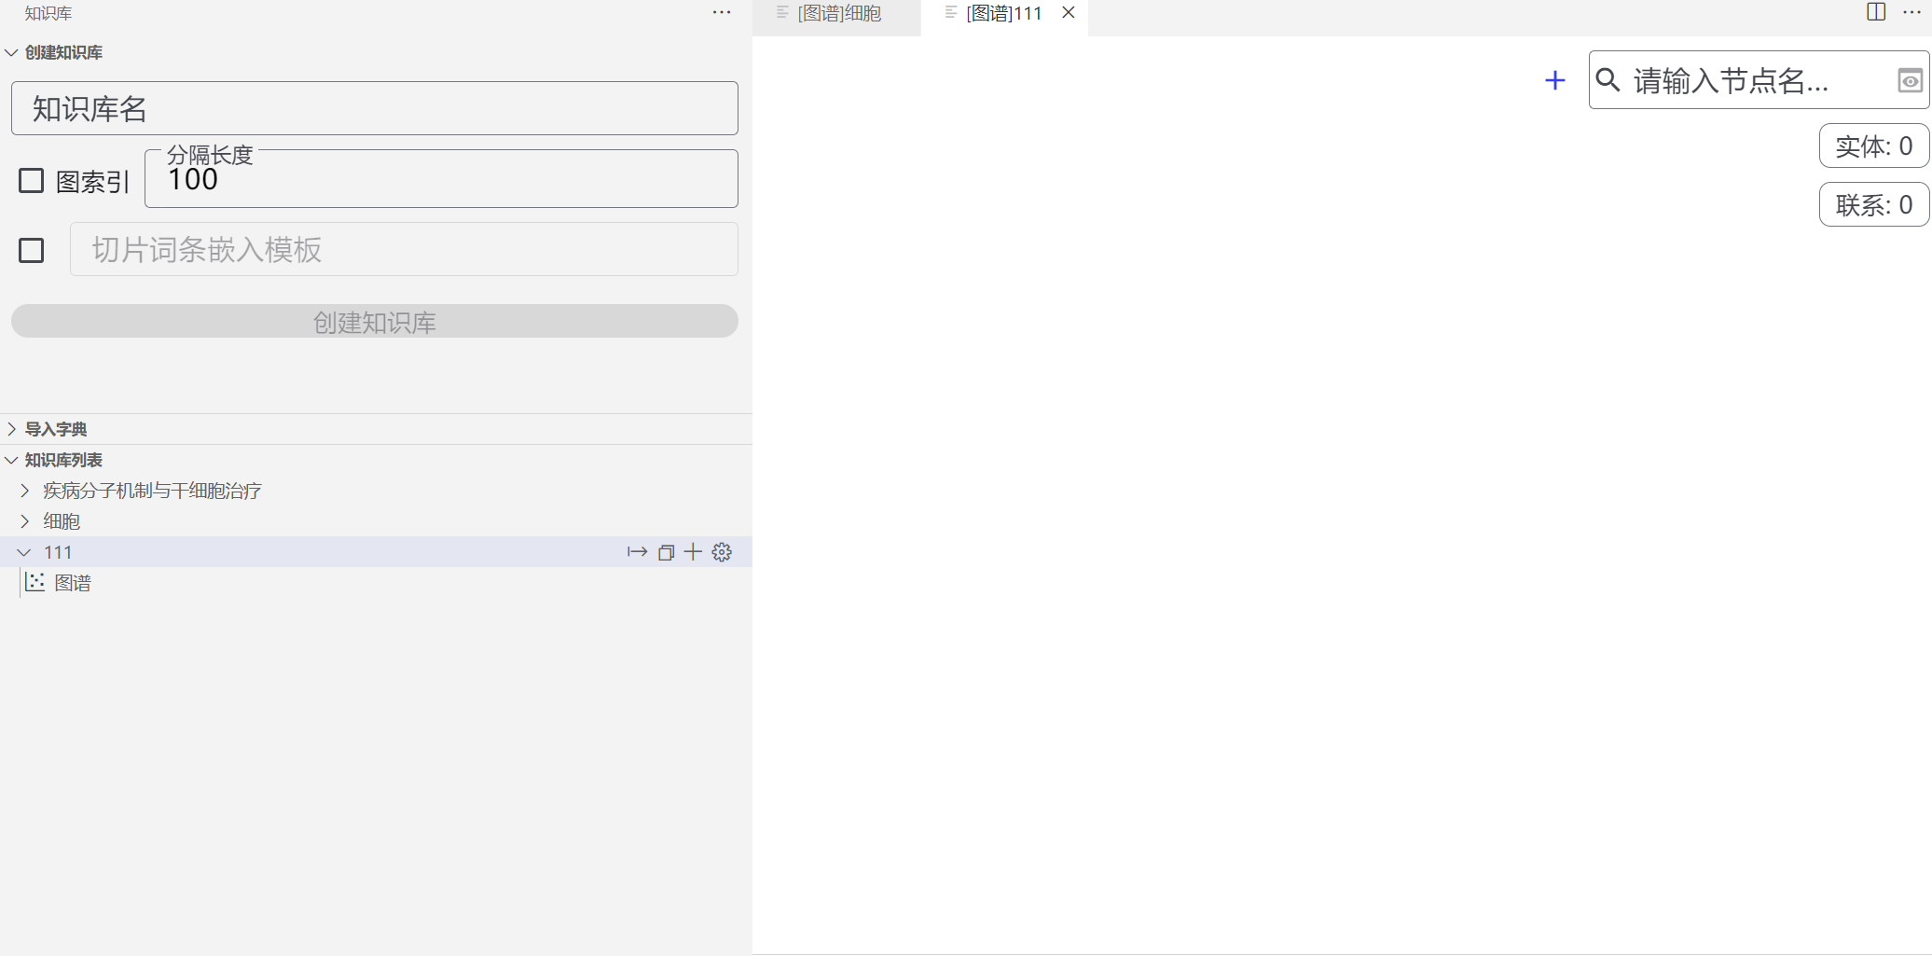
Task: Click the copy icon on row 111
Action: pos(666,552)
